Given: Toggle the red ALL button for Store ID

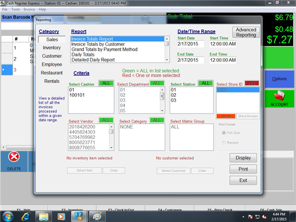Looking at the screenshot, I should point(252,84).
